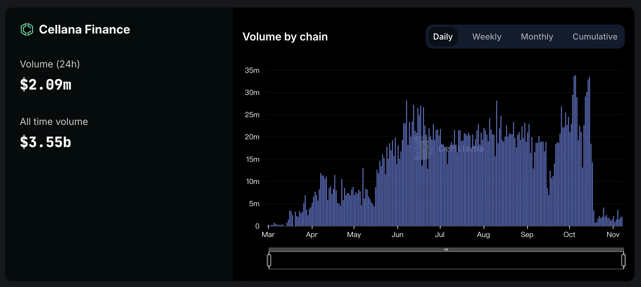Grab the left handle of the range slider
The height and width of the screenshot is (287, 641).
tap(269, 260)
